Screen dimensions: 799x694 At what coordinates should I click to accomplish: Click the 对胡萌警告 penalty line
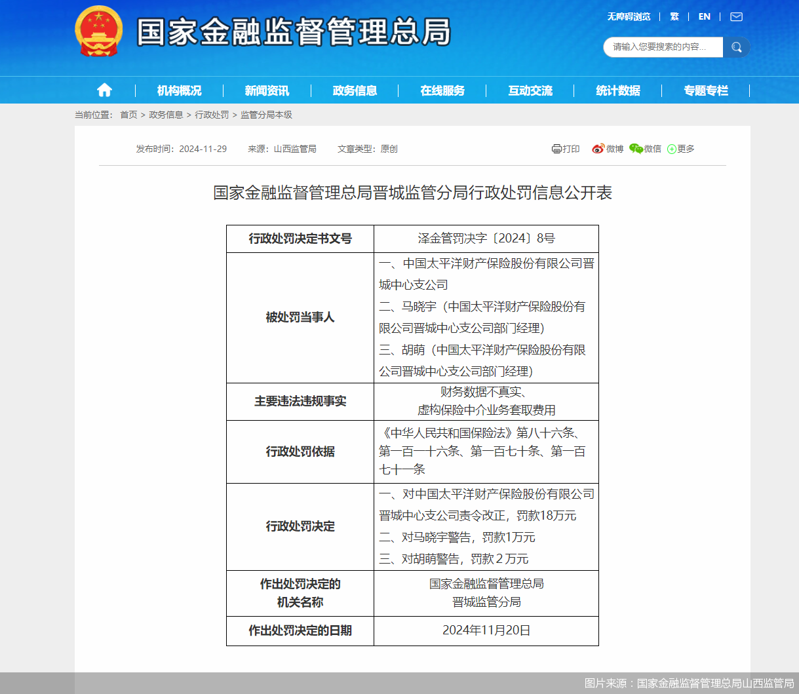coord(454,559)
